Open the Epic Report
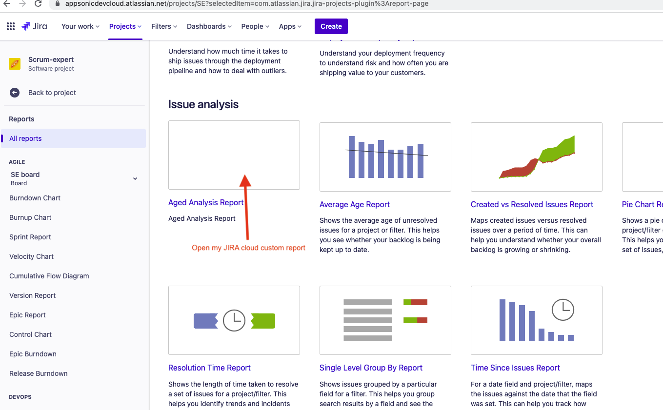The image size is (663, 410). (27, 315)
